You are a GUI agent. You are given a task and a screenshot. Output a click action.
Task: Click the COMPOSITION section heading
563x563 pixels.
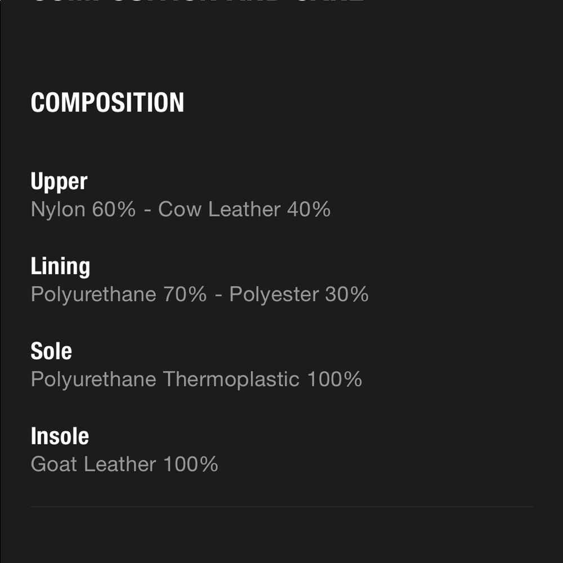click(107, 102)
